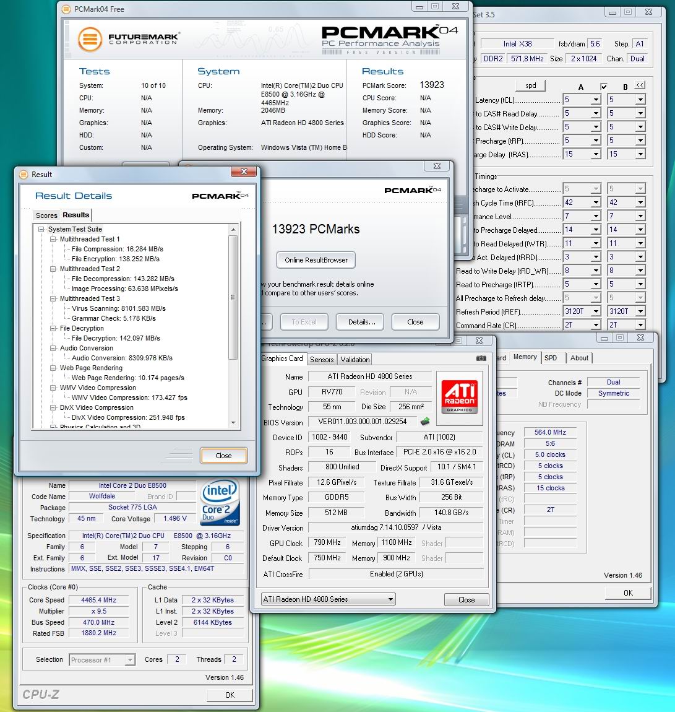Collapse the Web Page Rendering node
Image resolution: width=675 pixels, height=712 pixels.
[53, 368]
